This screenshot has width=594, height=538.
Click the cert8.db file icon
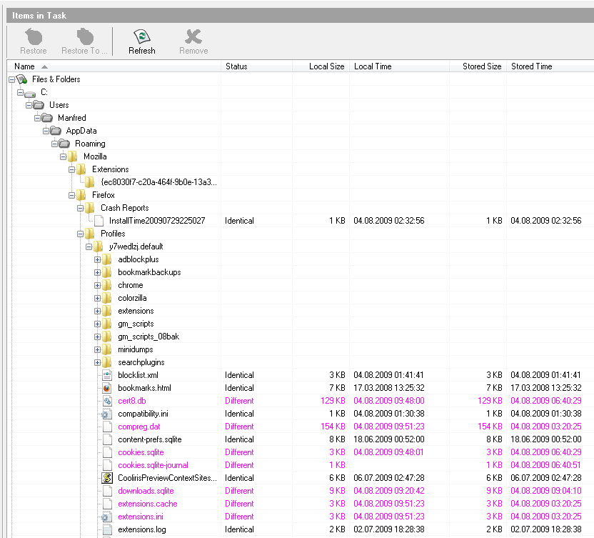[107, 401]
